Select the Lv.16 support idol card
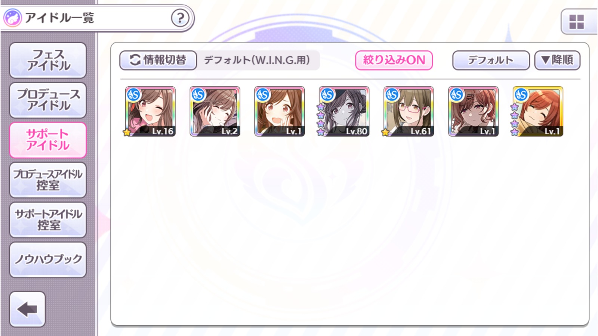This screenshot has height=336, width=598. 150,111
